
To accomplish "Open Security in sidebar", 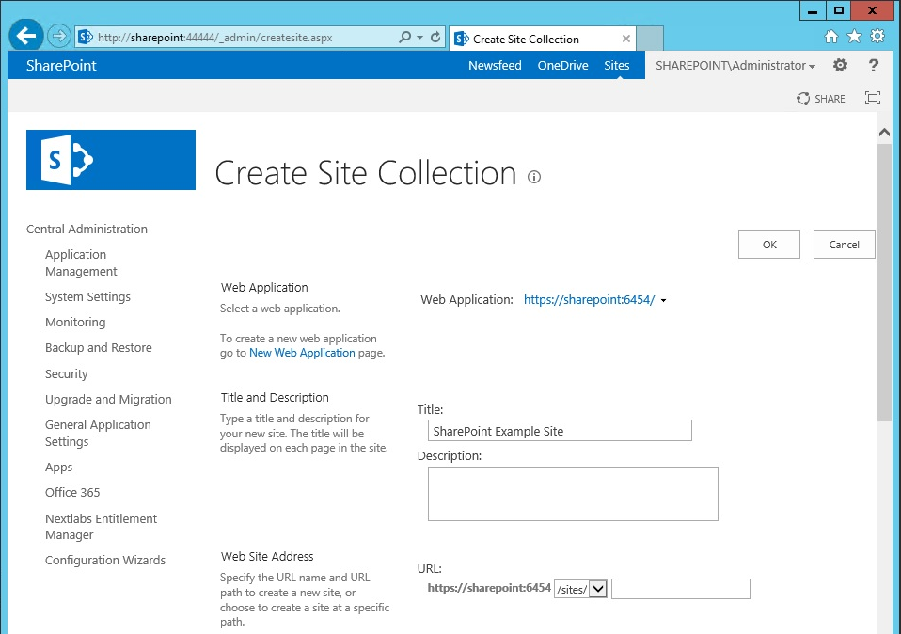I will pos(66,373).
